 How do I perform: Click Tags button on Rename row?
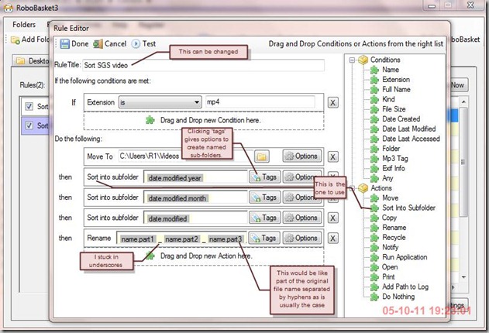click(265, 238)
